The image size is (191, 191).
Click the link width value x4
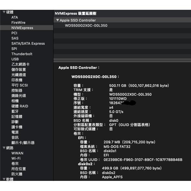(111, 107)
